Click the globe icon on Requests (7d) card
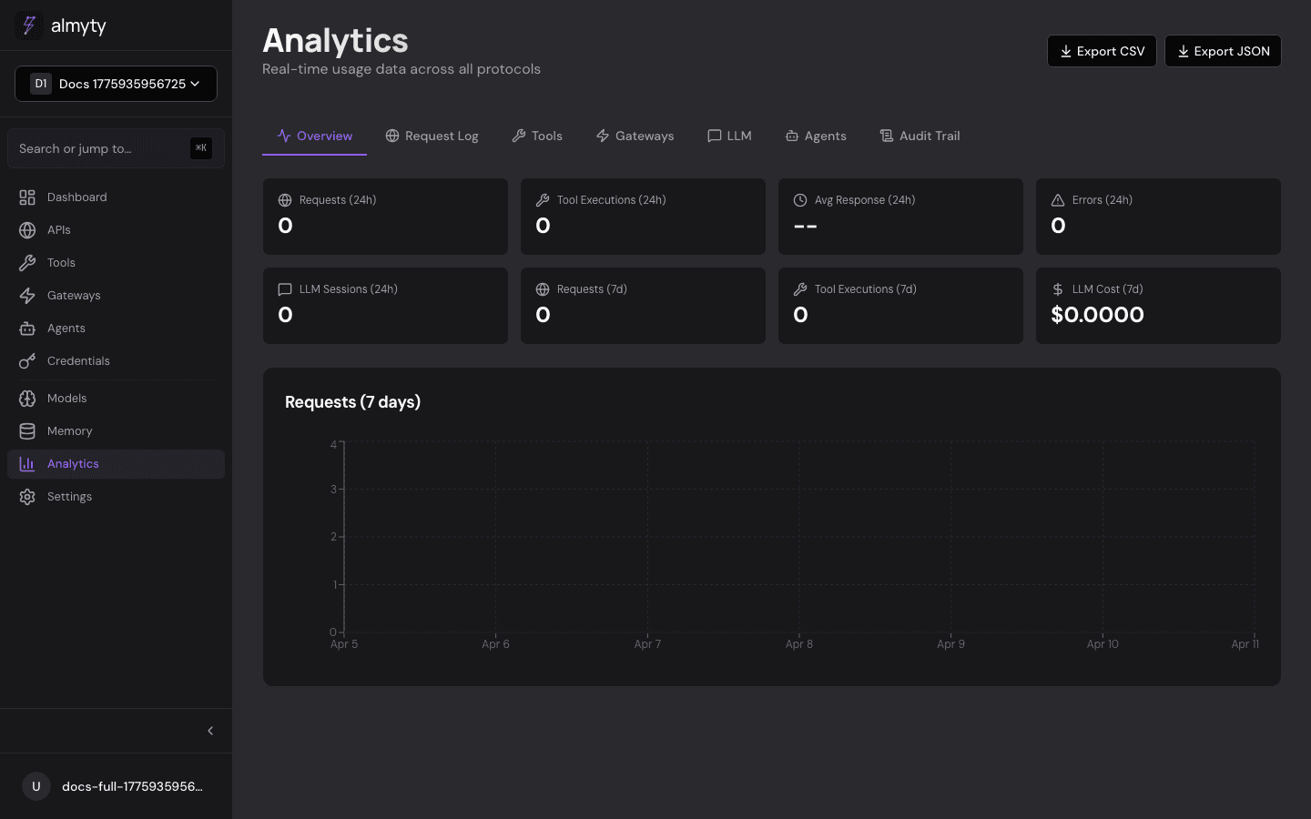Screen dimensions: 1311x819 (x=543, y=289)
